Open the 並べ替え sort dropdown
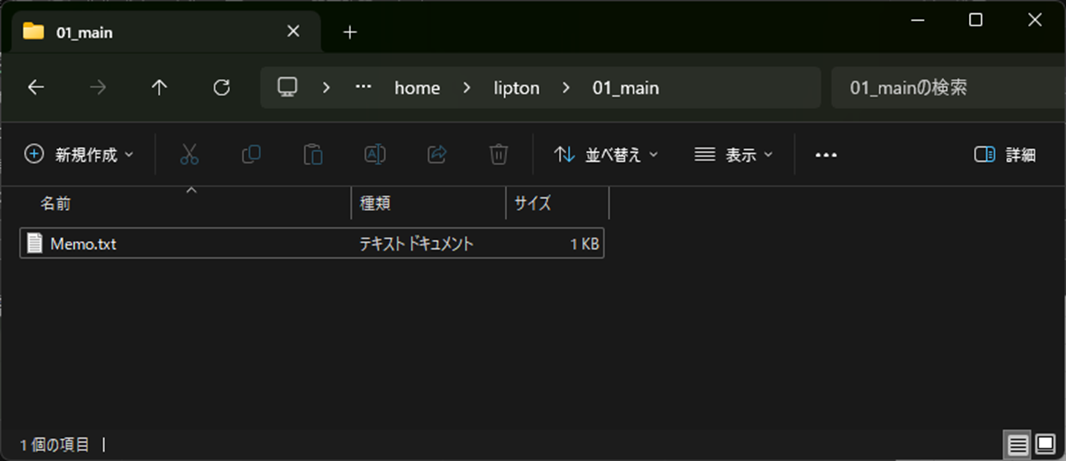 [x=606, y=154]
